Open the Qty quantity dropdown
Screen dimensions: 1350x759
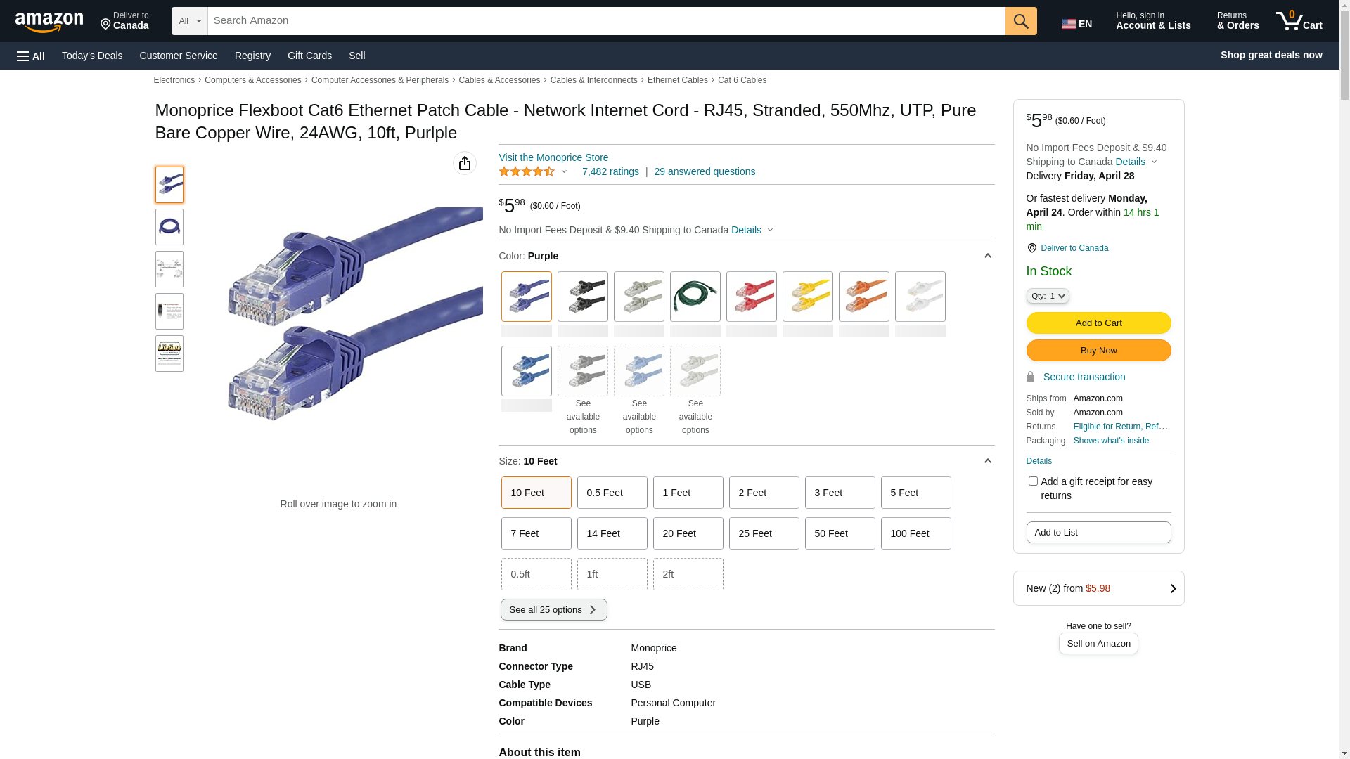point(1048,296)
